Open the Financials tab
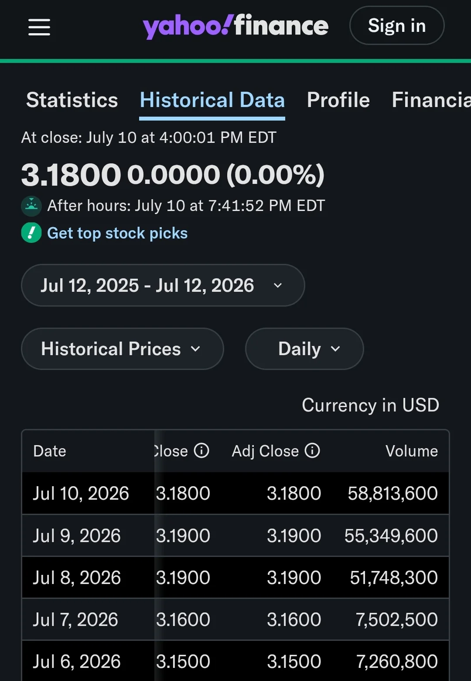471x681 pixels. 431,100
